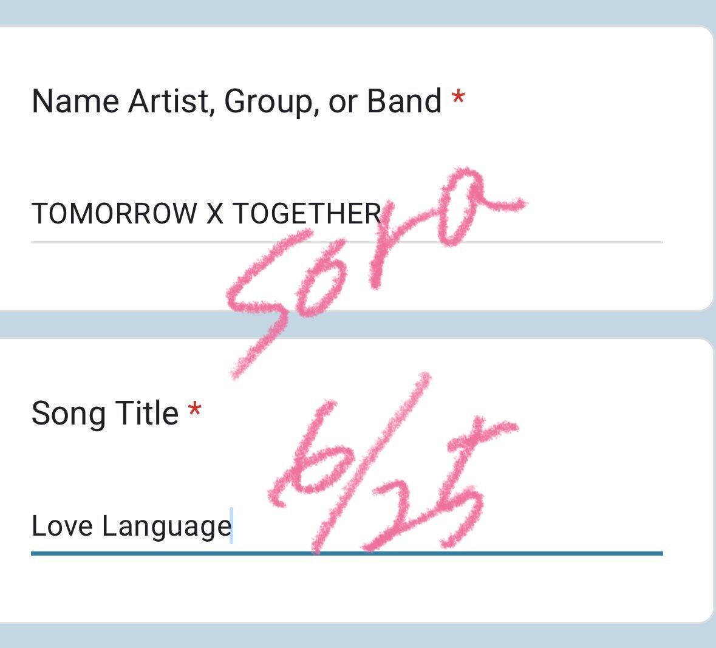716x648 pixels.
Task: Click the blue active underline under Love Language
Action: 347,553
